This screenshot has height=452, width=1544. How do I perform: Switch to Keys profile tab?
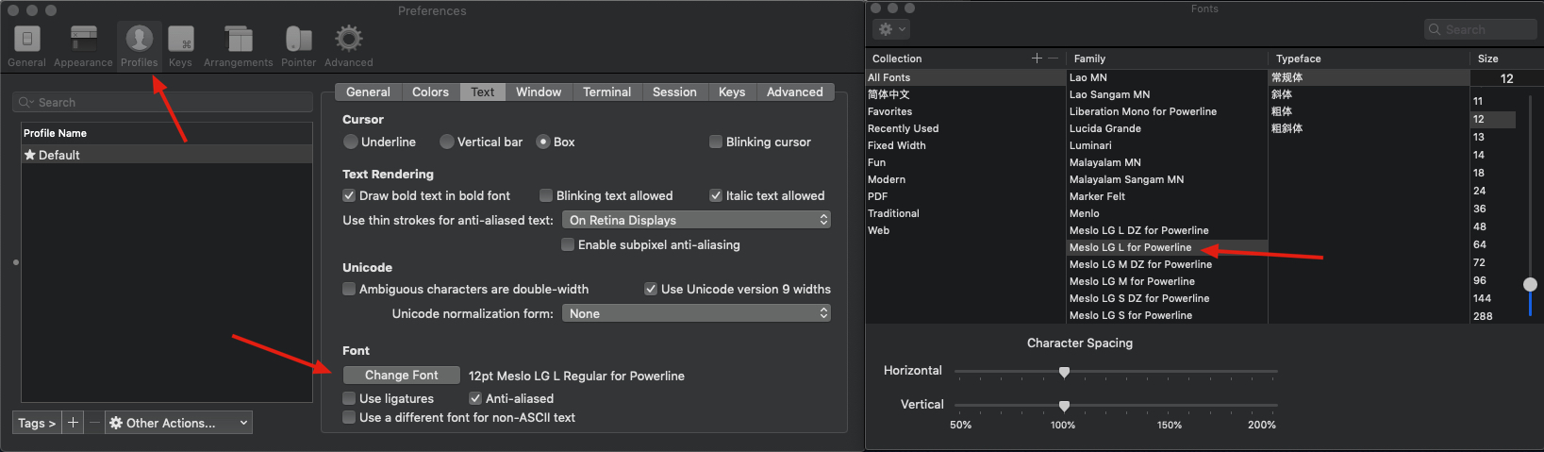point(732,92)
